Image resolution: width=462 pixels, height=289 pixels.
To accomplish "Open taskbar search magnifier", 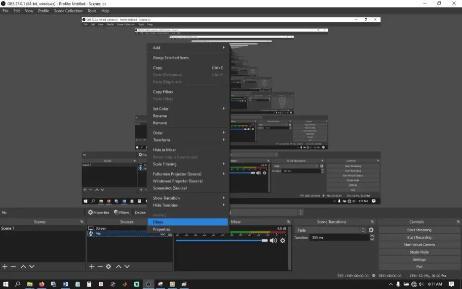I will (17, 284).
